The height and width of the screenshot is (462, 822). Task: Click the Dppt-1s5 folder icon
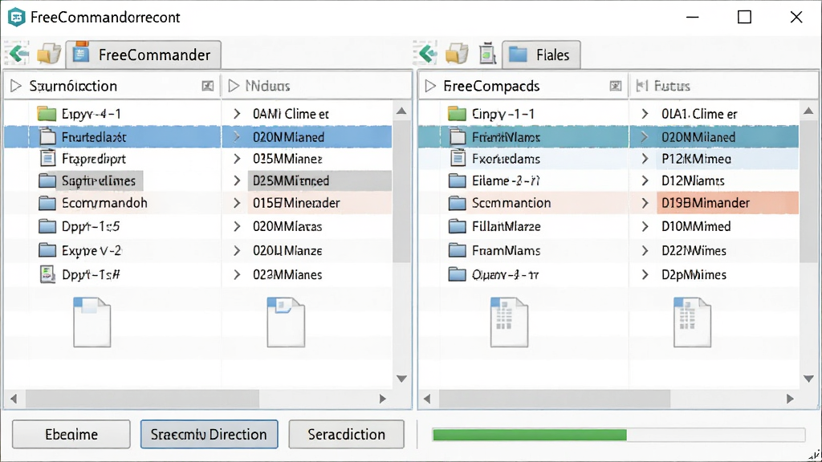coord(47,226)
